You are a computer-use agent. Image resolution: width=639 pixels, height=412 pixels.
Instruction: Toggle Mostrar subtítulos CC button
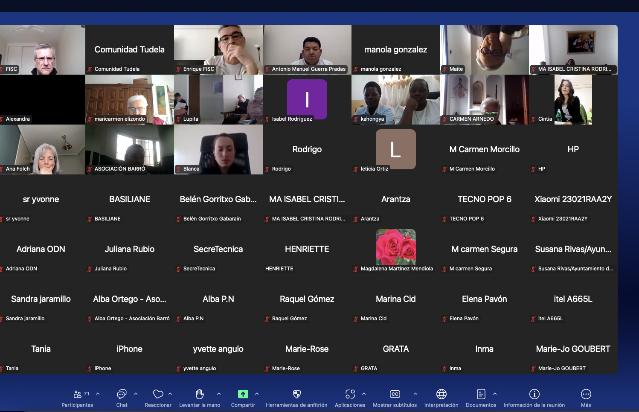[395, 394]
